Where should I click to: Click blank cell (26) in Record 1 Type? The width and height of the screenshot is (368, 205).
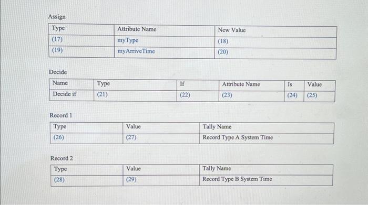(x=86, y=138)
